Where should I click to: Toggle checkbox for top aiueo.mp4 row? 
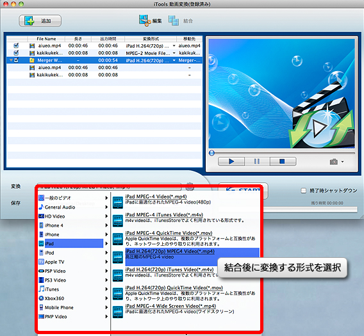tap(16, 45)
